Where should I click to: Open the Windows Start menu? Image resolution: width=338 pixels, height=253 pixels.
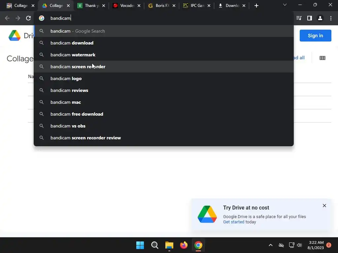(140, 245)
